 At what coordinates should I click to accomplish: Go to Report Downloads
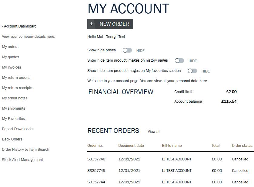tap(17, 129)
